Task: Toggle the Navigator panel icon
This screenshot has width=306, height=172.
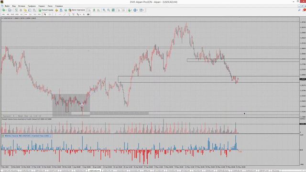Action: [25, 10]
